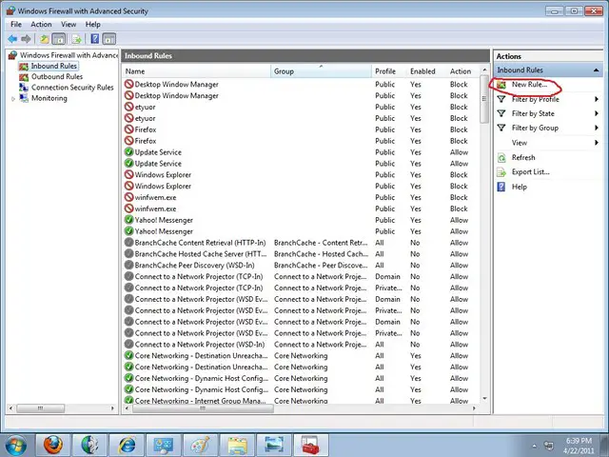The height and width of the screenshot is (457, 609).
Task: Expand the View submenu arrow in Actions
Action: coord(597,143)
